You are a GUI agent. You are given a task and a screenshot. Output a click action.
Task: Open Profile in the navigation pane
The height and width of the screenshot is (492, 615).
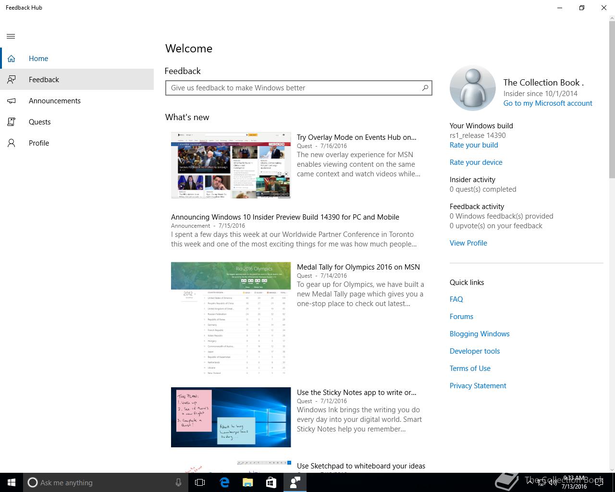coord(77,143)
